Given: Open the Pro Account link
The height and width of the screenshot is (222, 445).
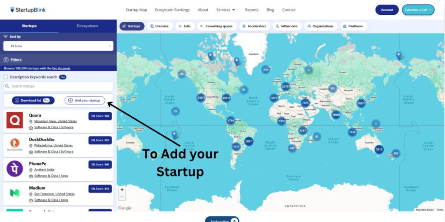Looking at the screenshot, I should (61, 68).
